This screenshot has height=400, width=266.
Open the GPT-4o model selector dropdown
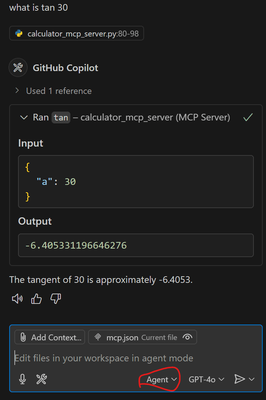point(206,379)
